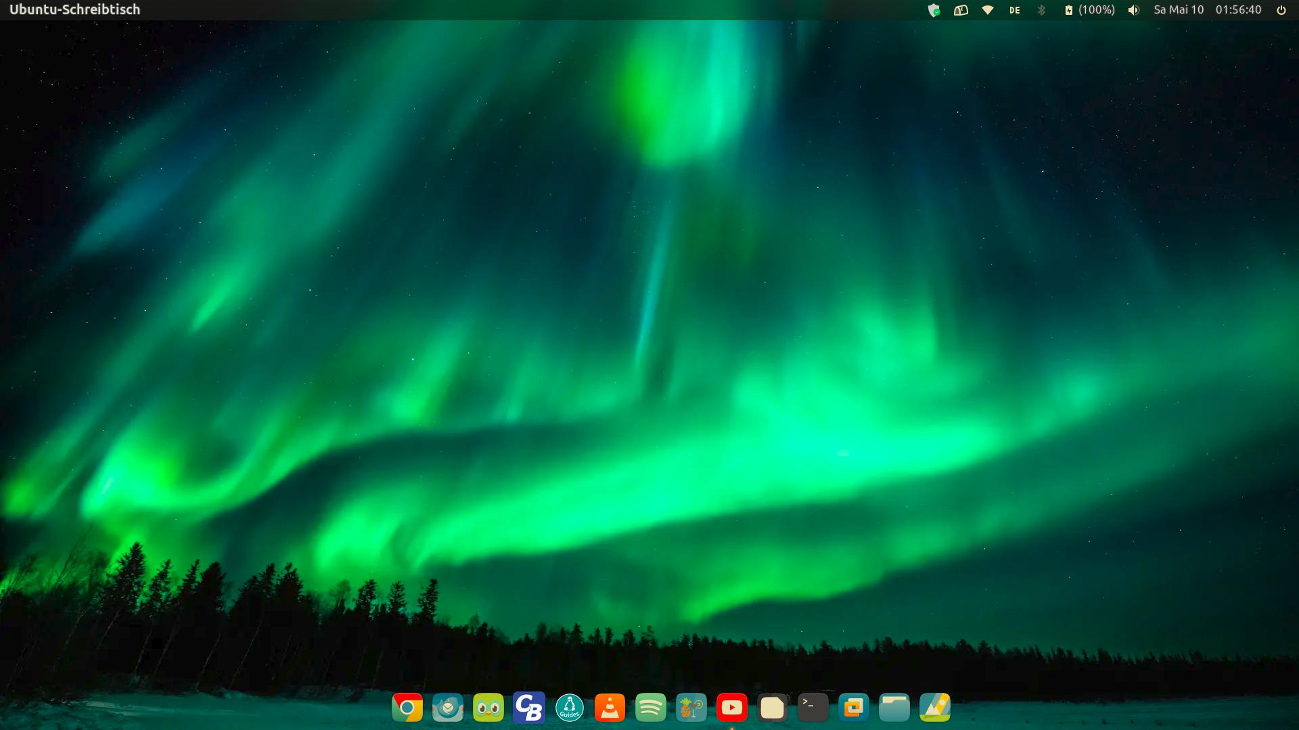Open the beige notes document app
The image size is (1299, 730).
click(772, 708)
